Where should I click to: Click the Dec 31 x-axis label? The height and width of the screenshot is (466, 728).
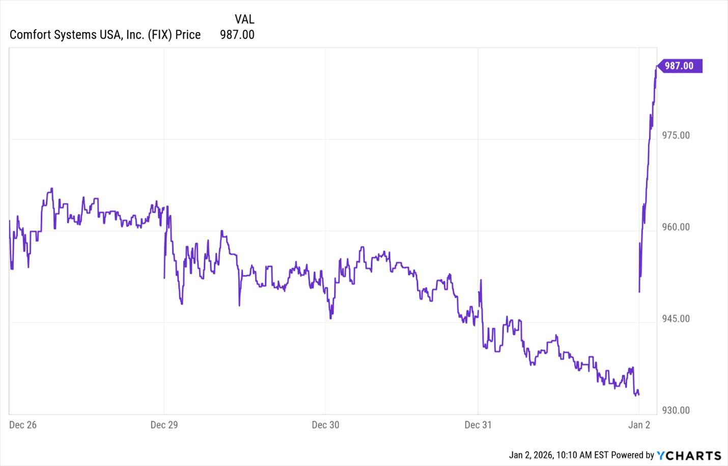pos(478,425)
